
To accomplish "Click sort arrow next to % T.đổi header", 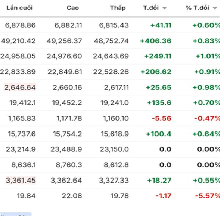I will point(214,8).
